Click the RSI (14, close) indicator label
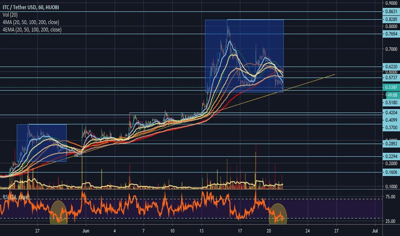Screen dimensions: 400x236 pyautogui.click(x=16, y=197)
